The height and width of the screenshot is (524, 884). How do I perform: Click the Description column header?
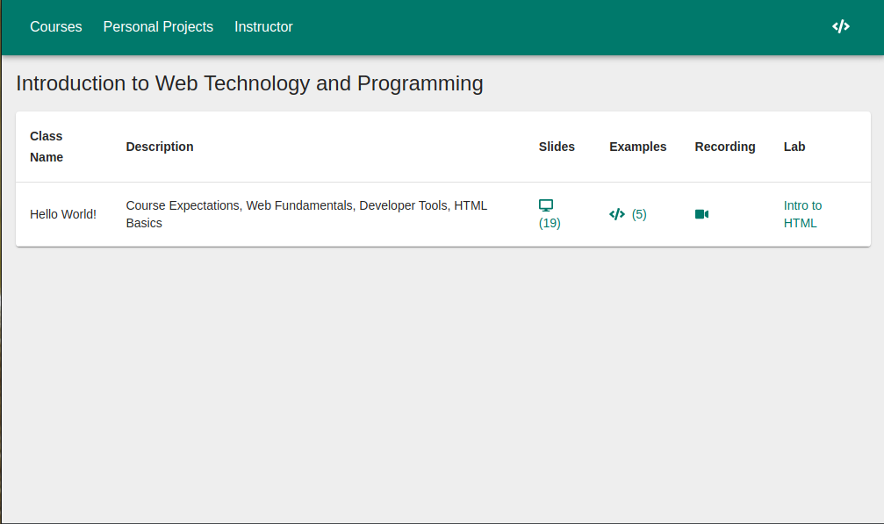(x=160, y=147)
